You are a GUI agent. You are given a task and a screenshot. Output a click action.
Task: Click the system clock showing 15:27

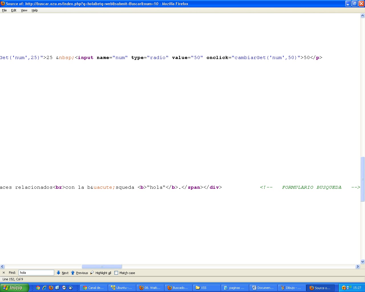point(357,288)
